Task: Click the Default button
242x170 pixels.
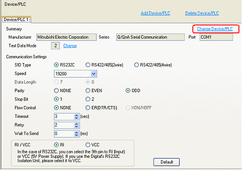Action: pos(166,162)
